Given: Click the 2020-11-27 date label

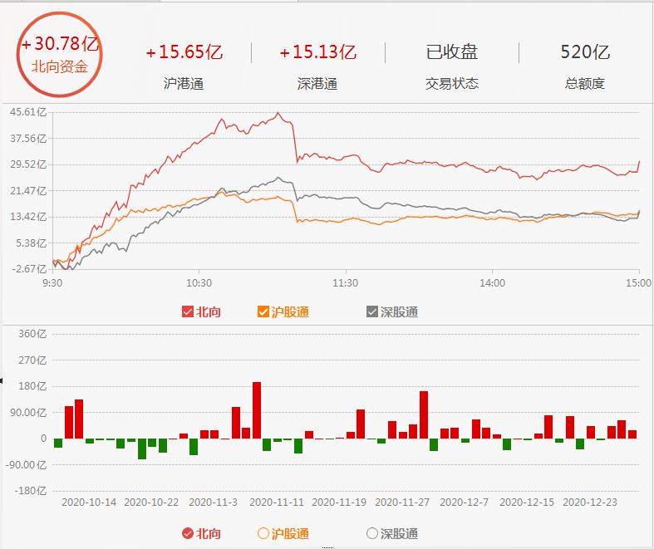Looking at the screenshot, I should tap(402, 502).
